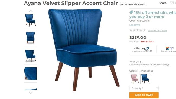The width and height of the screenshot is (176, 99).
Task: Select the pink colour swatch
Action: (x=135, y=79)
